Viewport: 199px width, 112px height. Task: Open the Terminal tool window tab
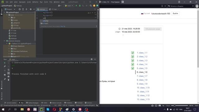[x=79, y=103]
